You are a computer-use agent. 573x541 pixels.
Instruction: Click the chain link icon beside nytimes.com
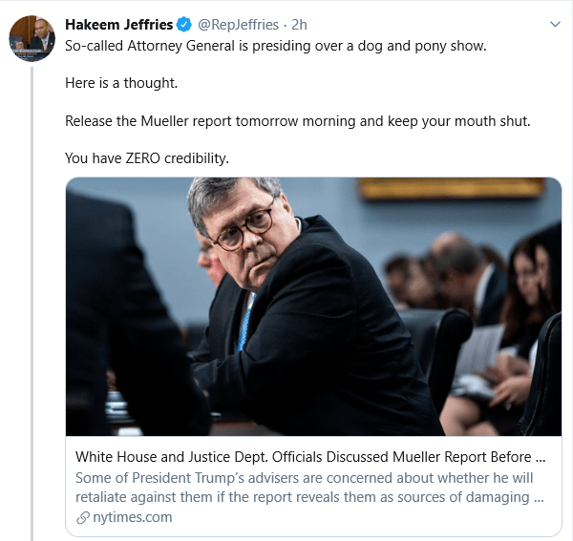82,517
